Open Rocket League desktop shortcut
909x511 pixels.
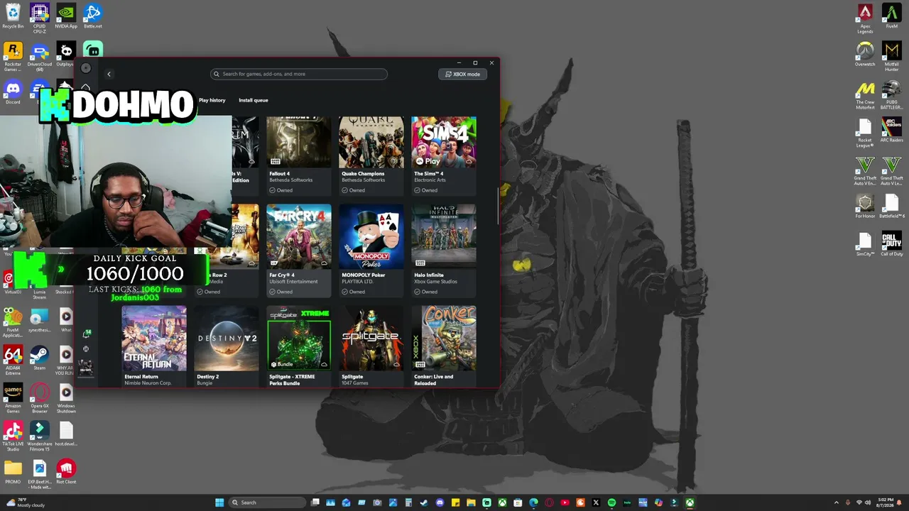click(x=865, y=132)
